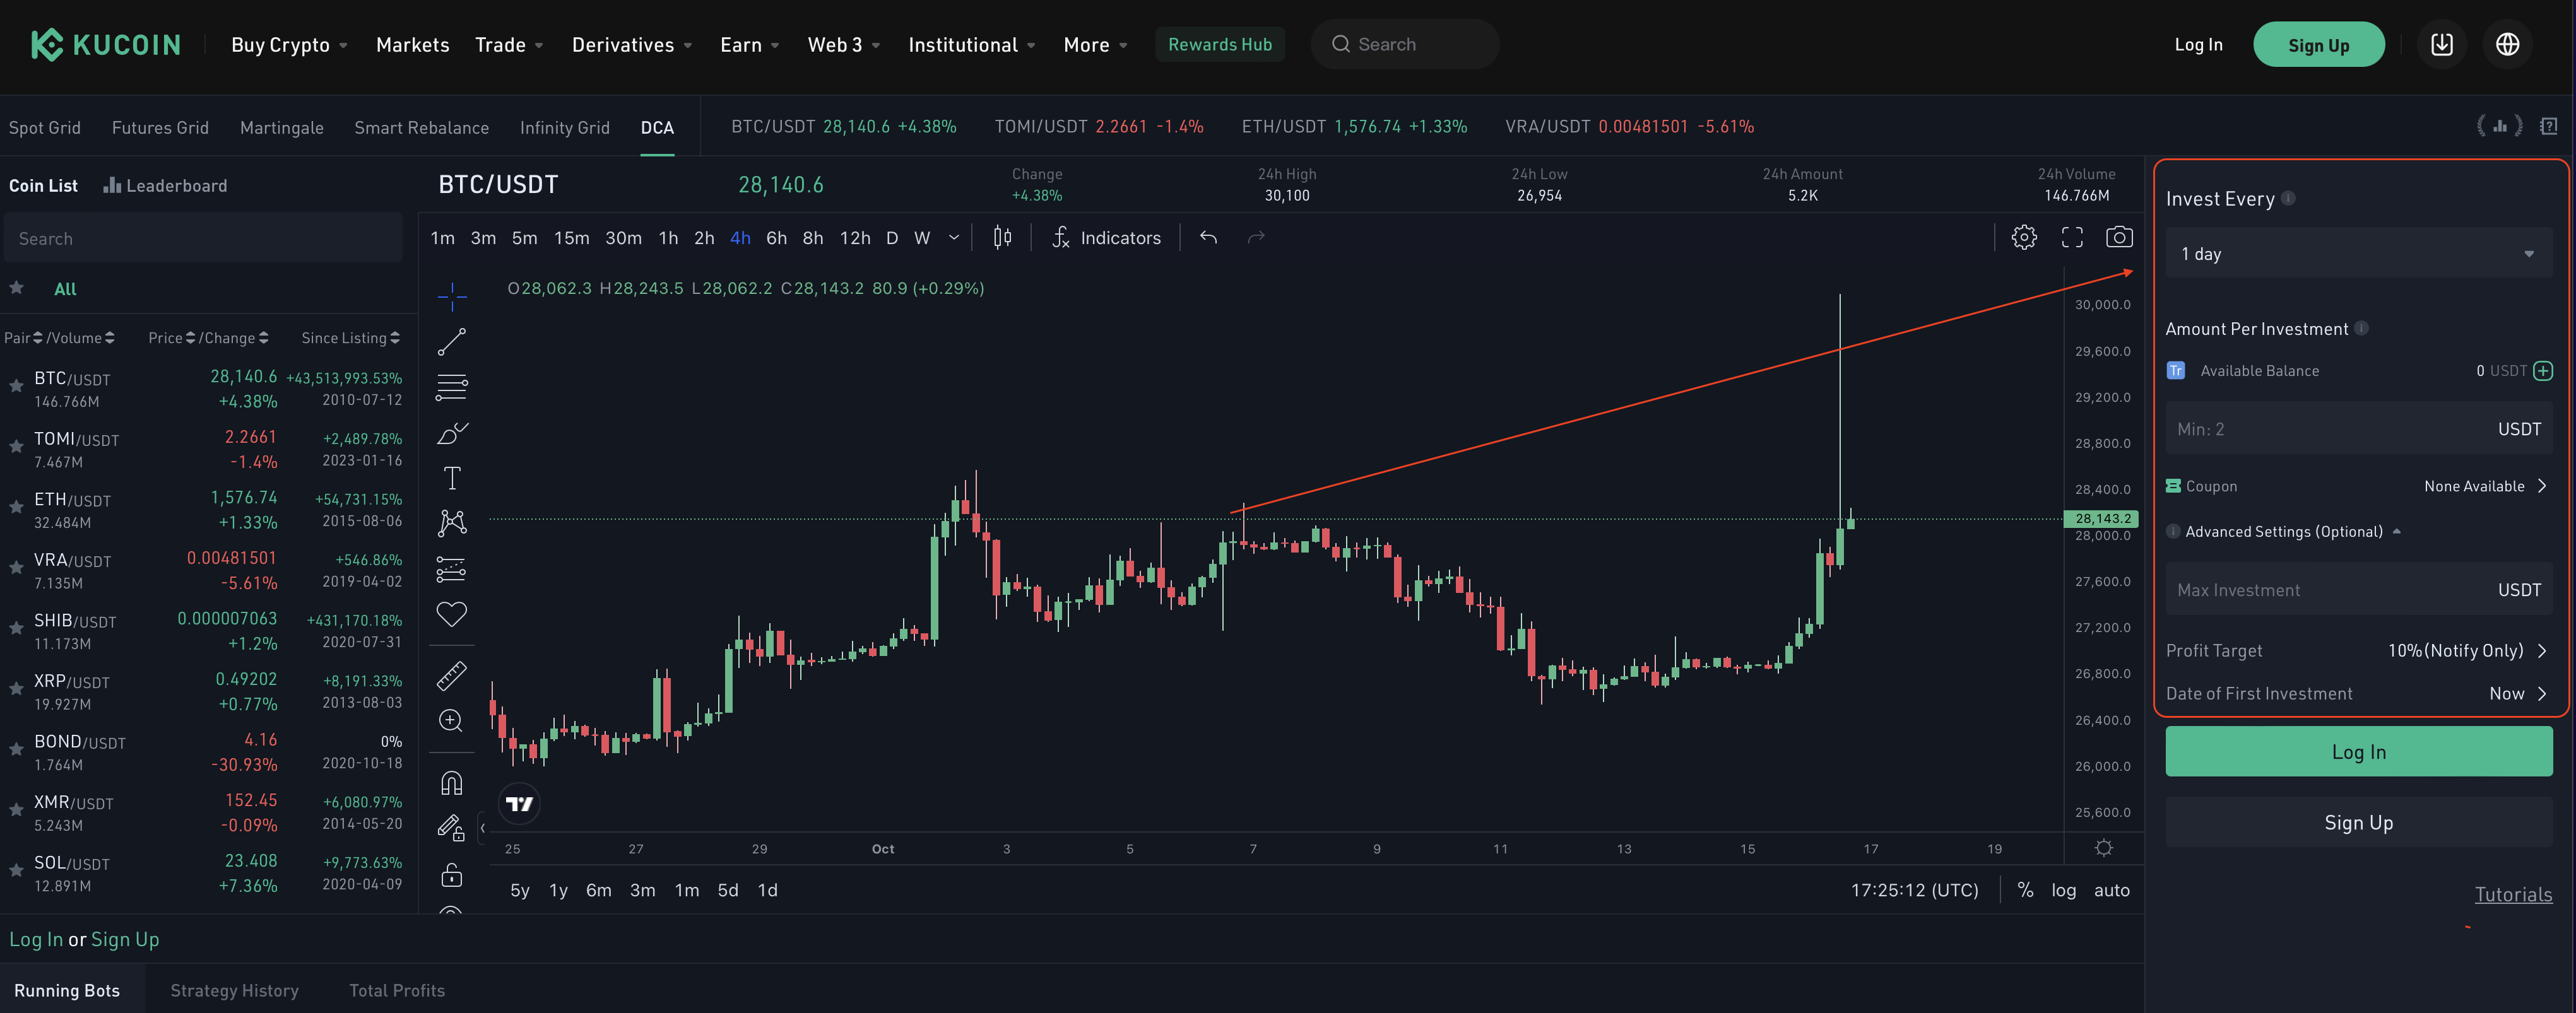Favorite the BTC/USDT pair star
The image size is (2576, 1013).
tap(16, 385)
